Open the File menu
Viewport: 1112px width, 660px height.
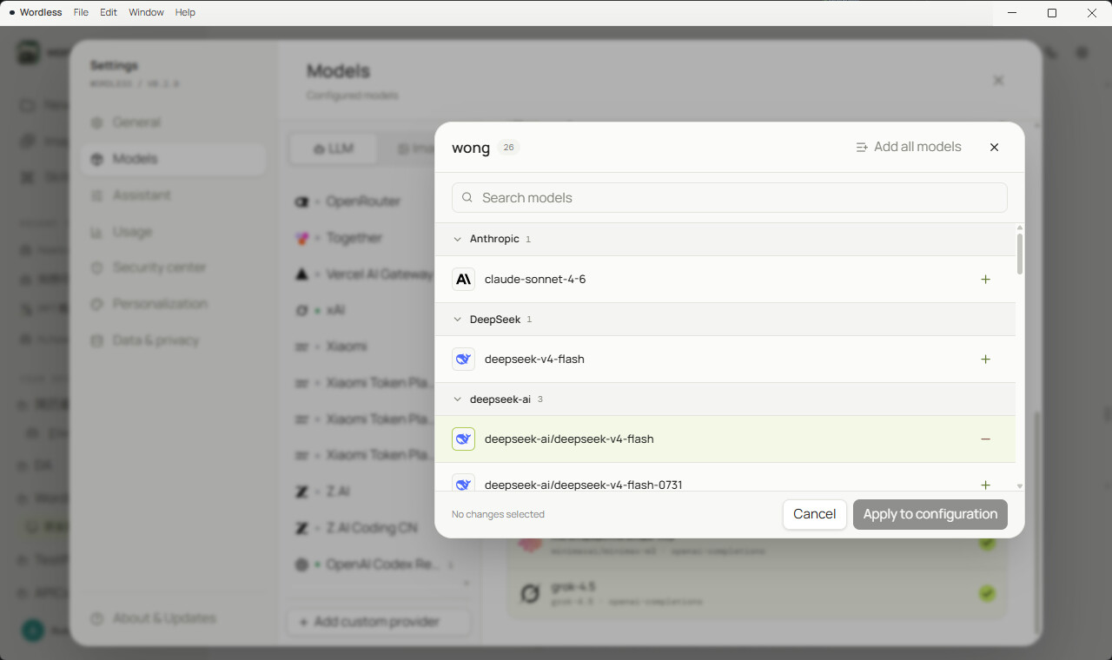coord(81,13)
